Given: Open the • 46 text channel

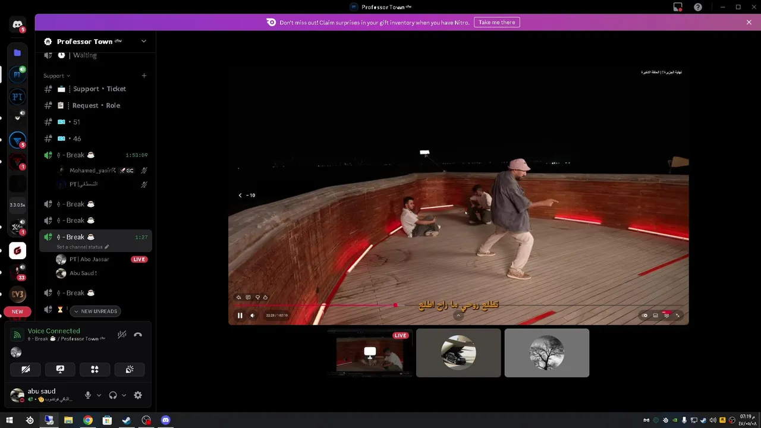Looking at the screenshot, I should tap(95, 139).
